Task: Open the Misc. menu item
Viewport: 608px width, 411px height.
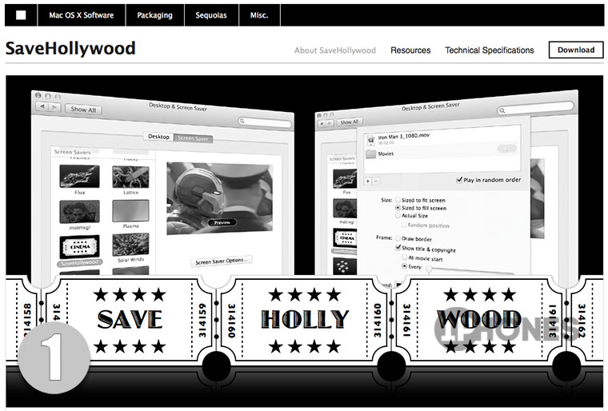Action: pyautogui.click(x=259, y=15)
